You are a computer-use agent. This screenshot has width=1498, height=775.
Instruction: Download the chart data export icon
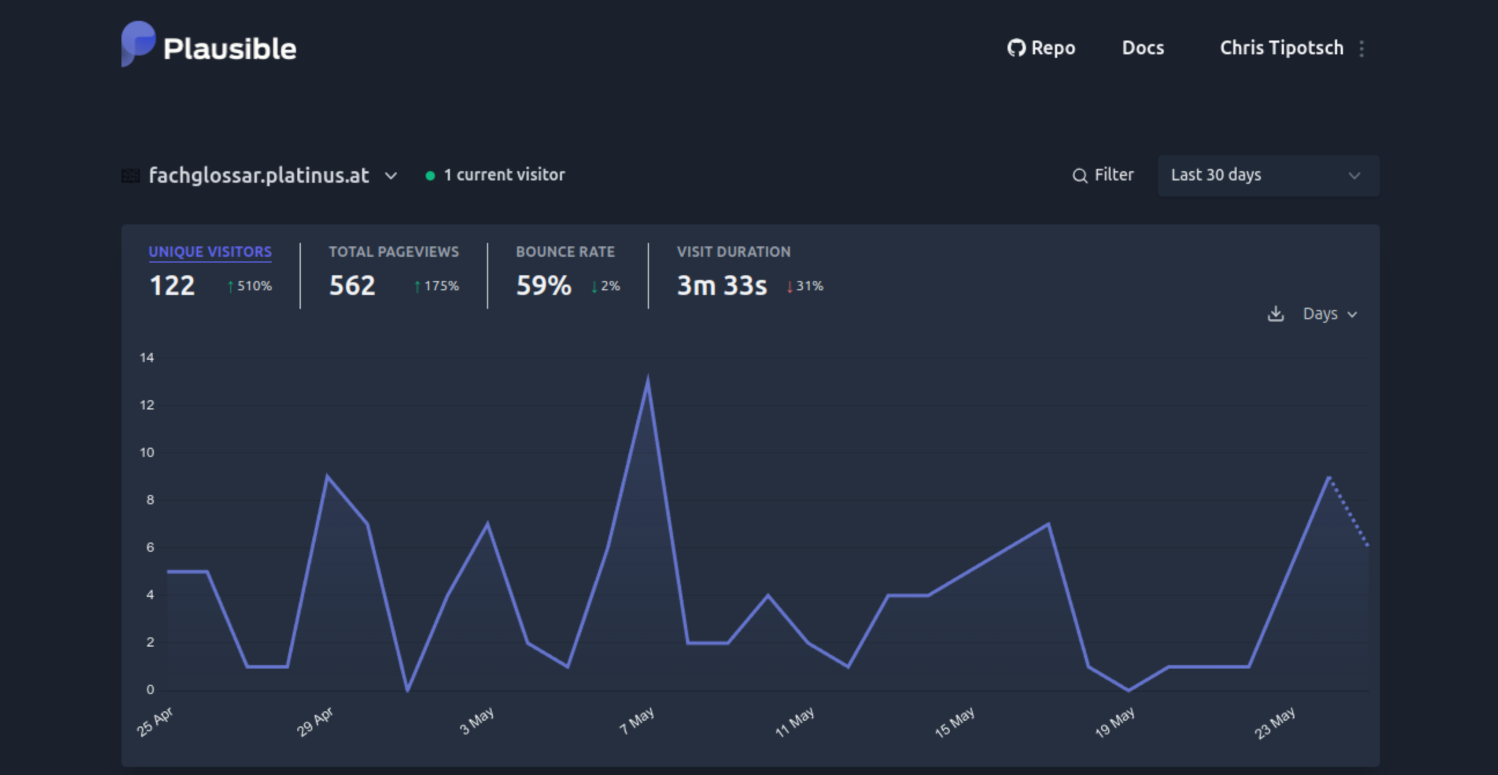(x=1275, y=314)
